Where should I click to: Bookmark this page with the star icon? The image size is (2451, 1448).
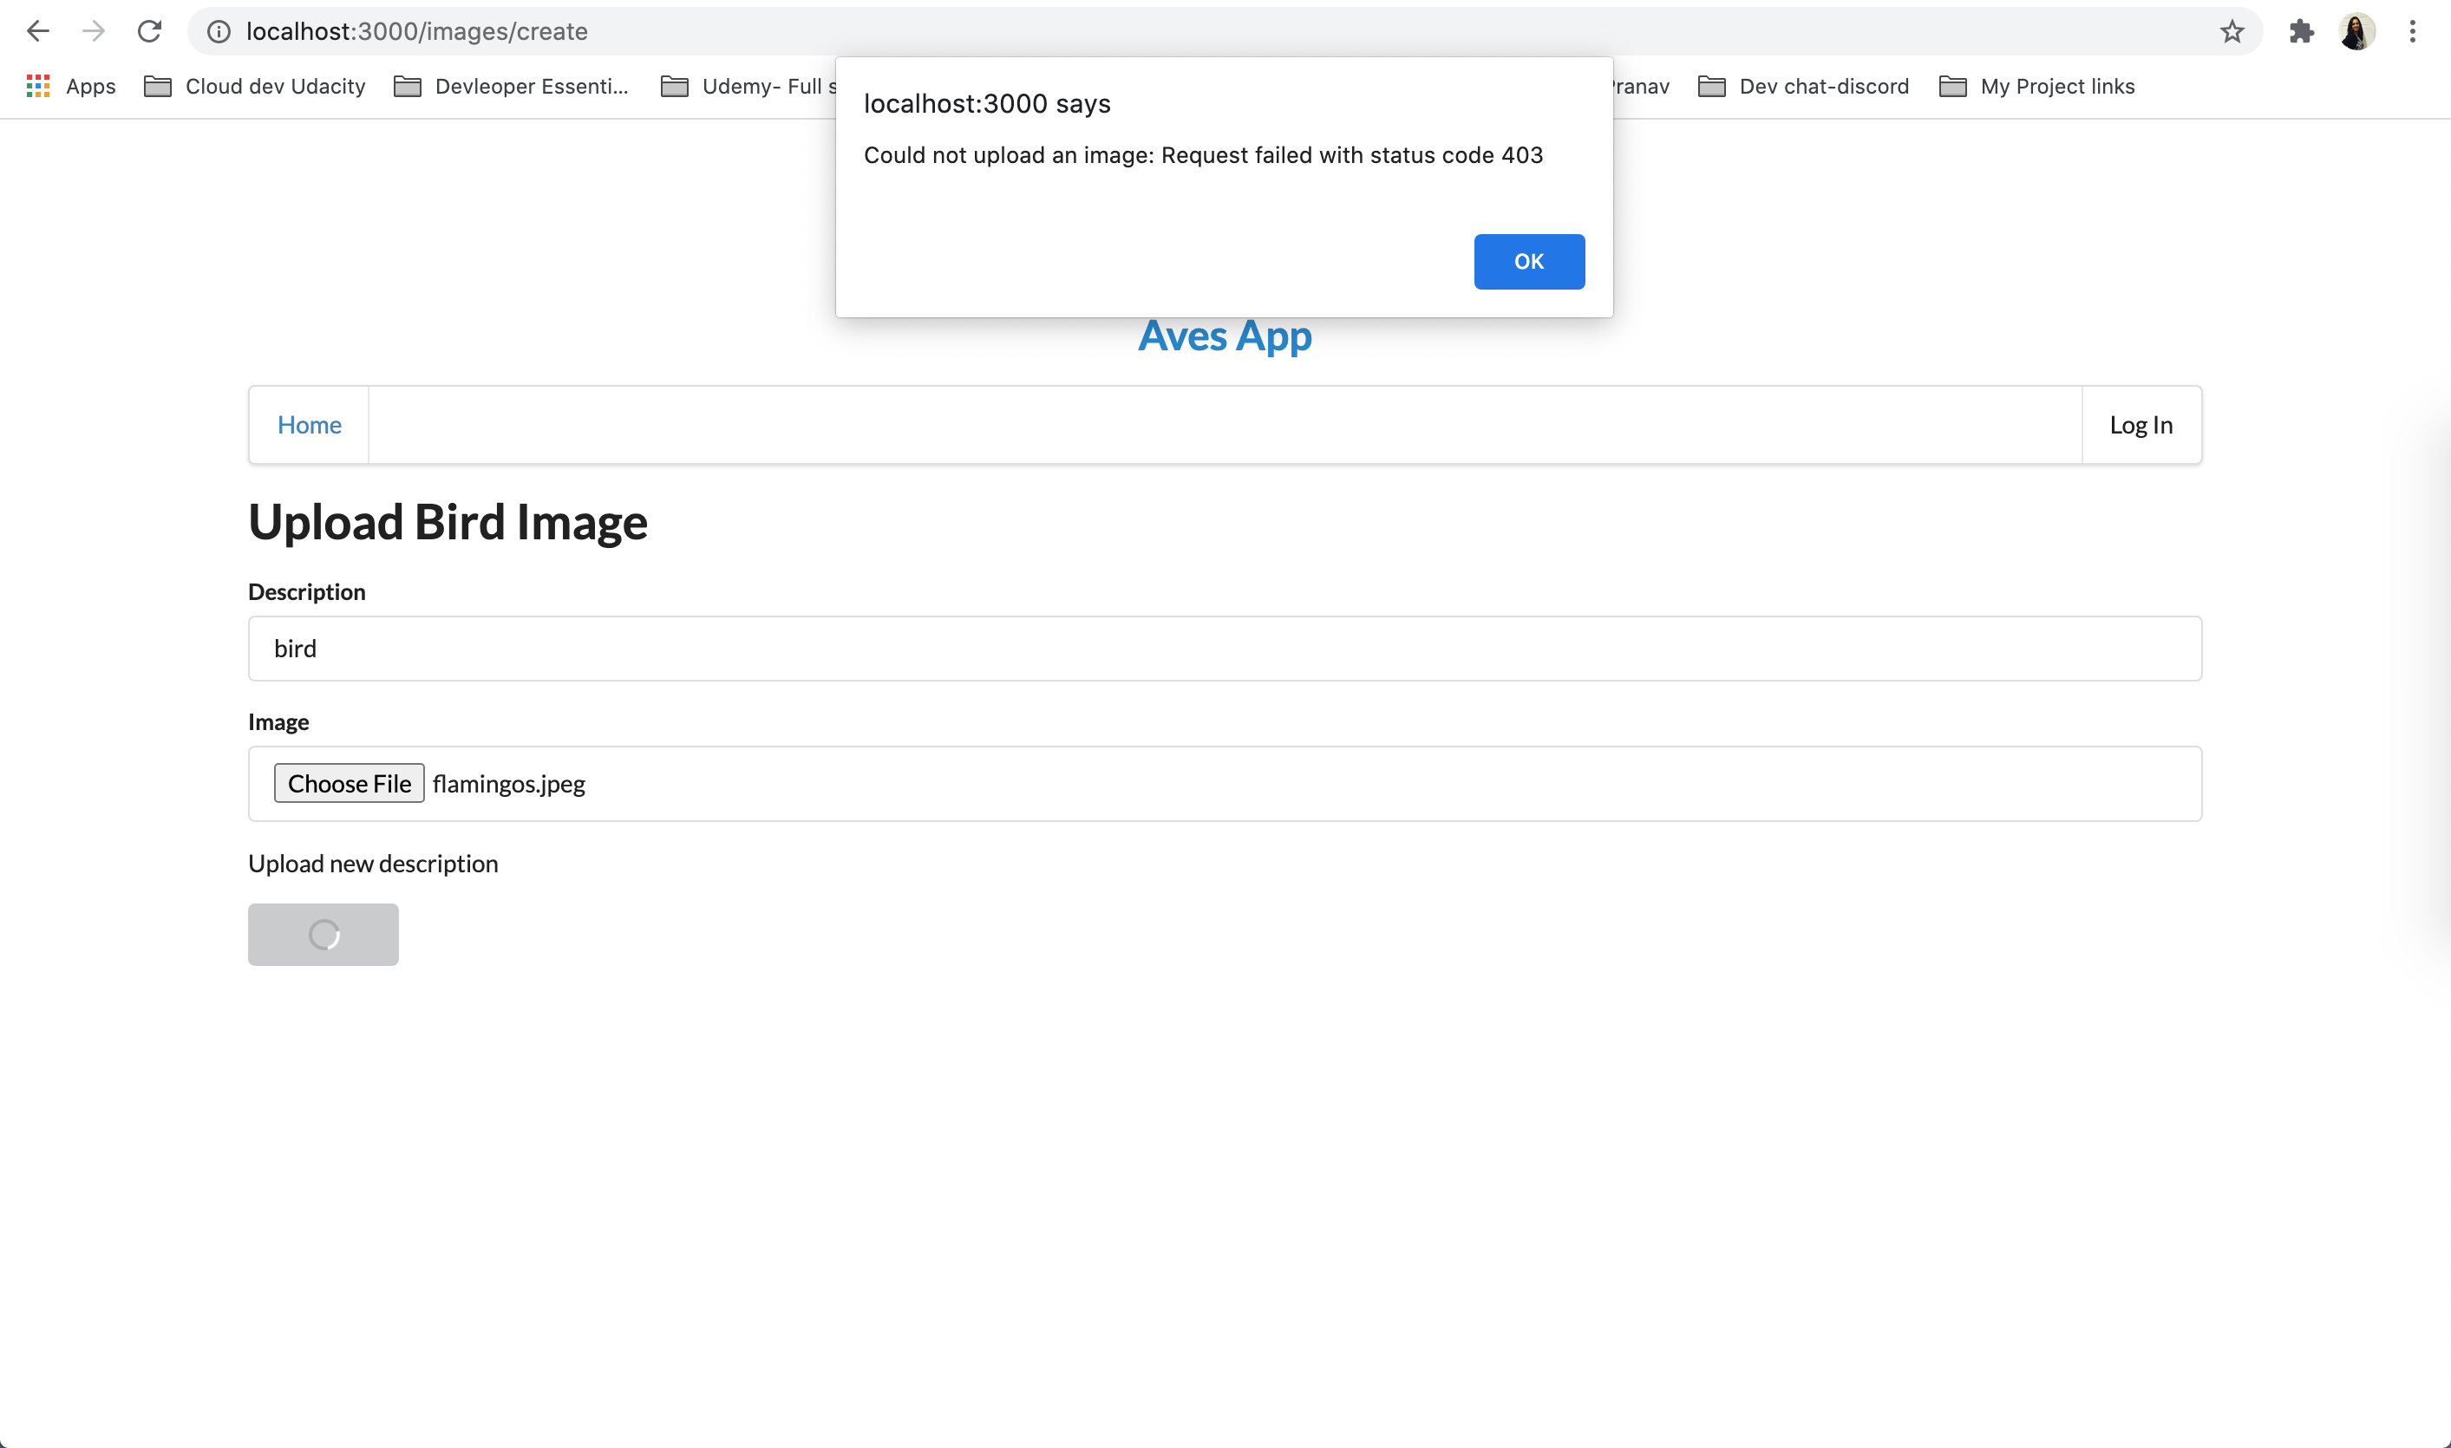[2232, 31]
